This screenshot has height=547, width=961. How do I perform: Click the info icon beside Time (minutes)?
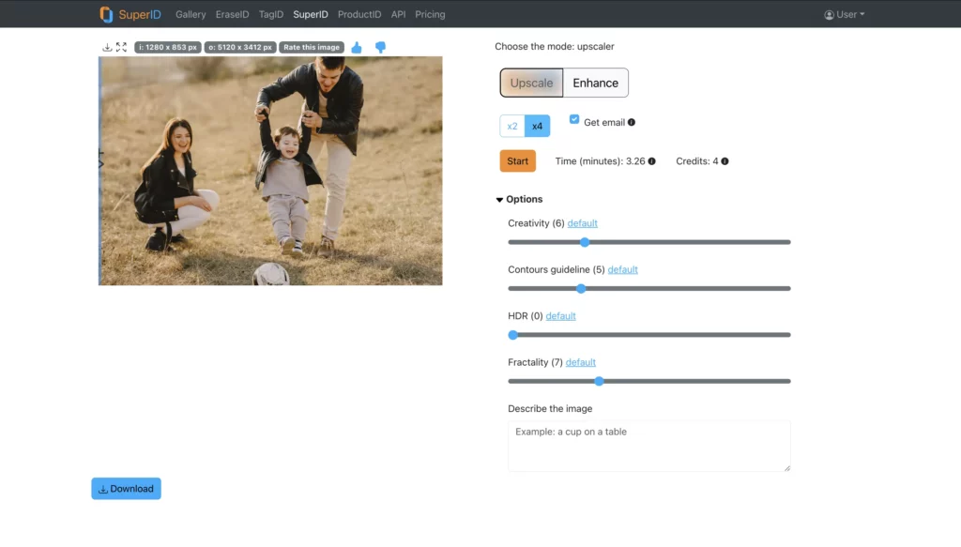click(x=651, y=160)
